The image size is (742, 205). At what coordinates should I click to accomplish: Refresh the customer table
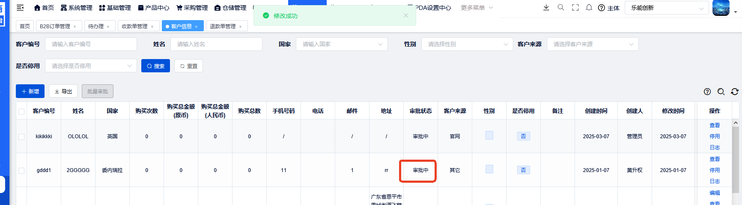click(734, 92)
